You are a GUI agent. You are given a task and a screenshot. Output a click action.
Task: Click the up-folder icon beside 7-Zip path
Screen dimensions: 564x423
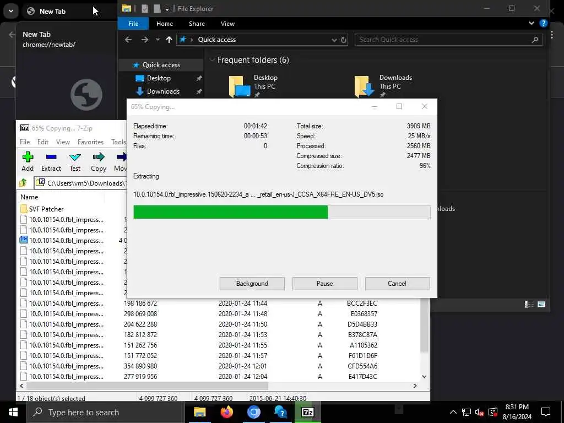pos(23,183)
